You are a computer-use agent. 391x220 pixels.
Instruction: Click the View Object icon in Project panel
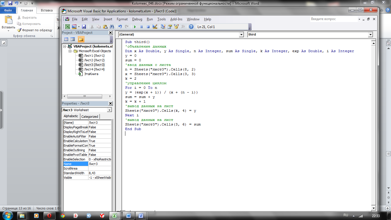coord(73,39)
